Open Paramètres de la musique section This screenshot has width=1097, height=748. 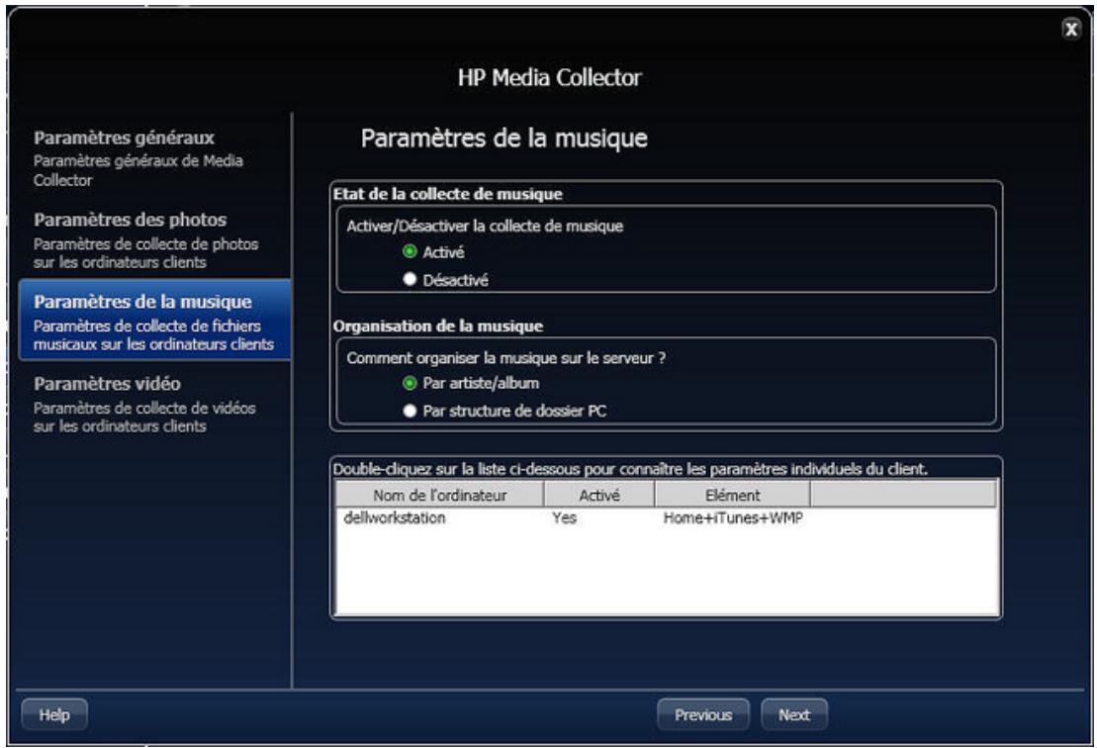coord(154,321)
